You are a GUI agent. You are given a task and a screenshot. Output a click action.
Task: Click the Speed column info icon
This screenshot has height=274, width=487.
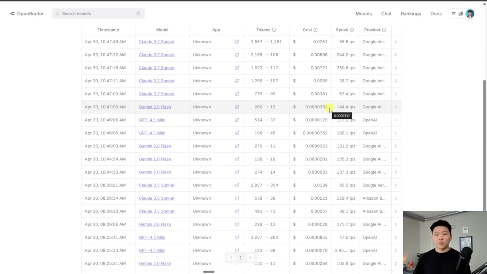pyautogui.click(x=352, y=30)
